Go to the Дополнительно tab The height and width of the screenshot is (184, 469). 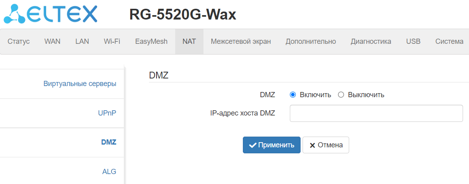click(311, 41)
